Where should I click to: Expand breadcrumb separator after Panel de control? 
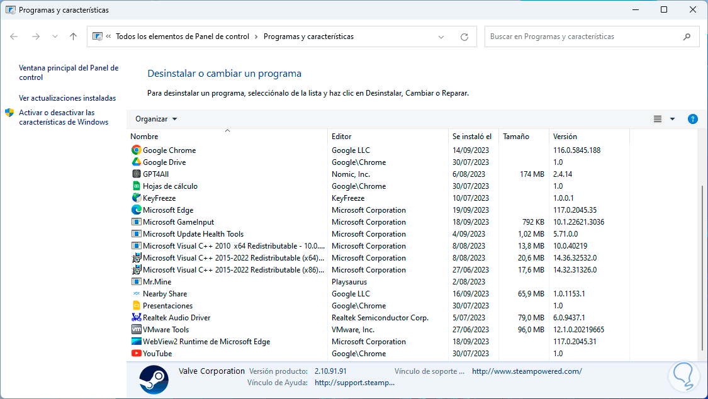coord(257,37)
